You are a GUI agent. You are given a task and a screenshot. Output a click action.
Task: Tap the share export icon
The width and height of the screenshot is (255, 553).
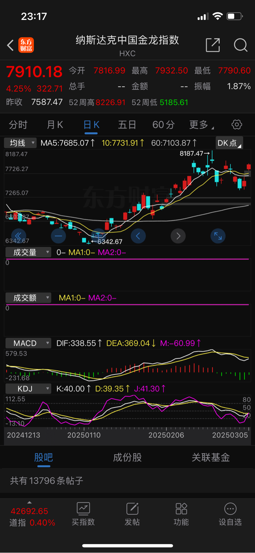click(213, 45)
